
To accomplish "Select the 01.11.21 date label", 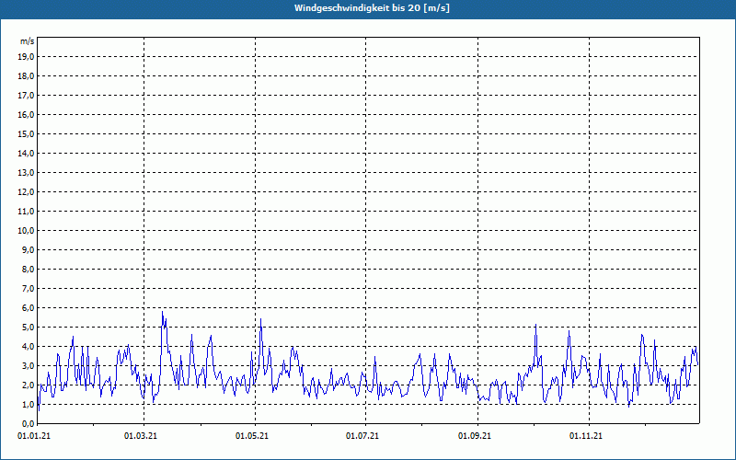I will pyautogui.click(x=585, y=436).
